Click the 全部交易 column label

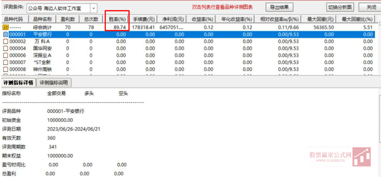click(57, 93)
